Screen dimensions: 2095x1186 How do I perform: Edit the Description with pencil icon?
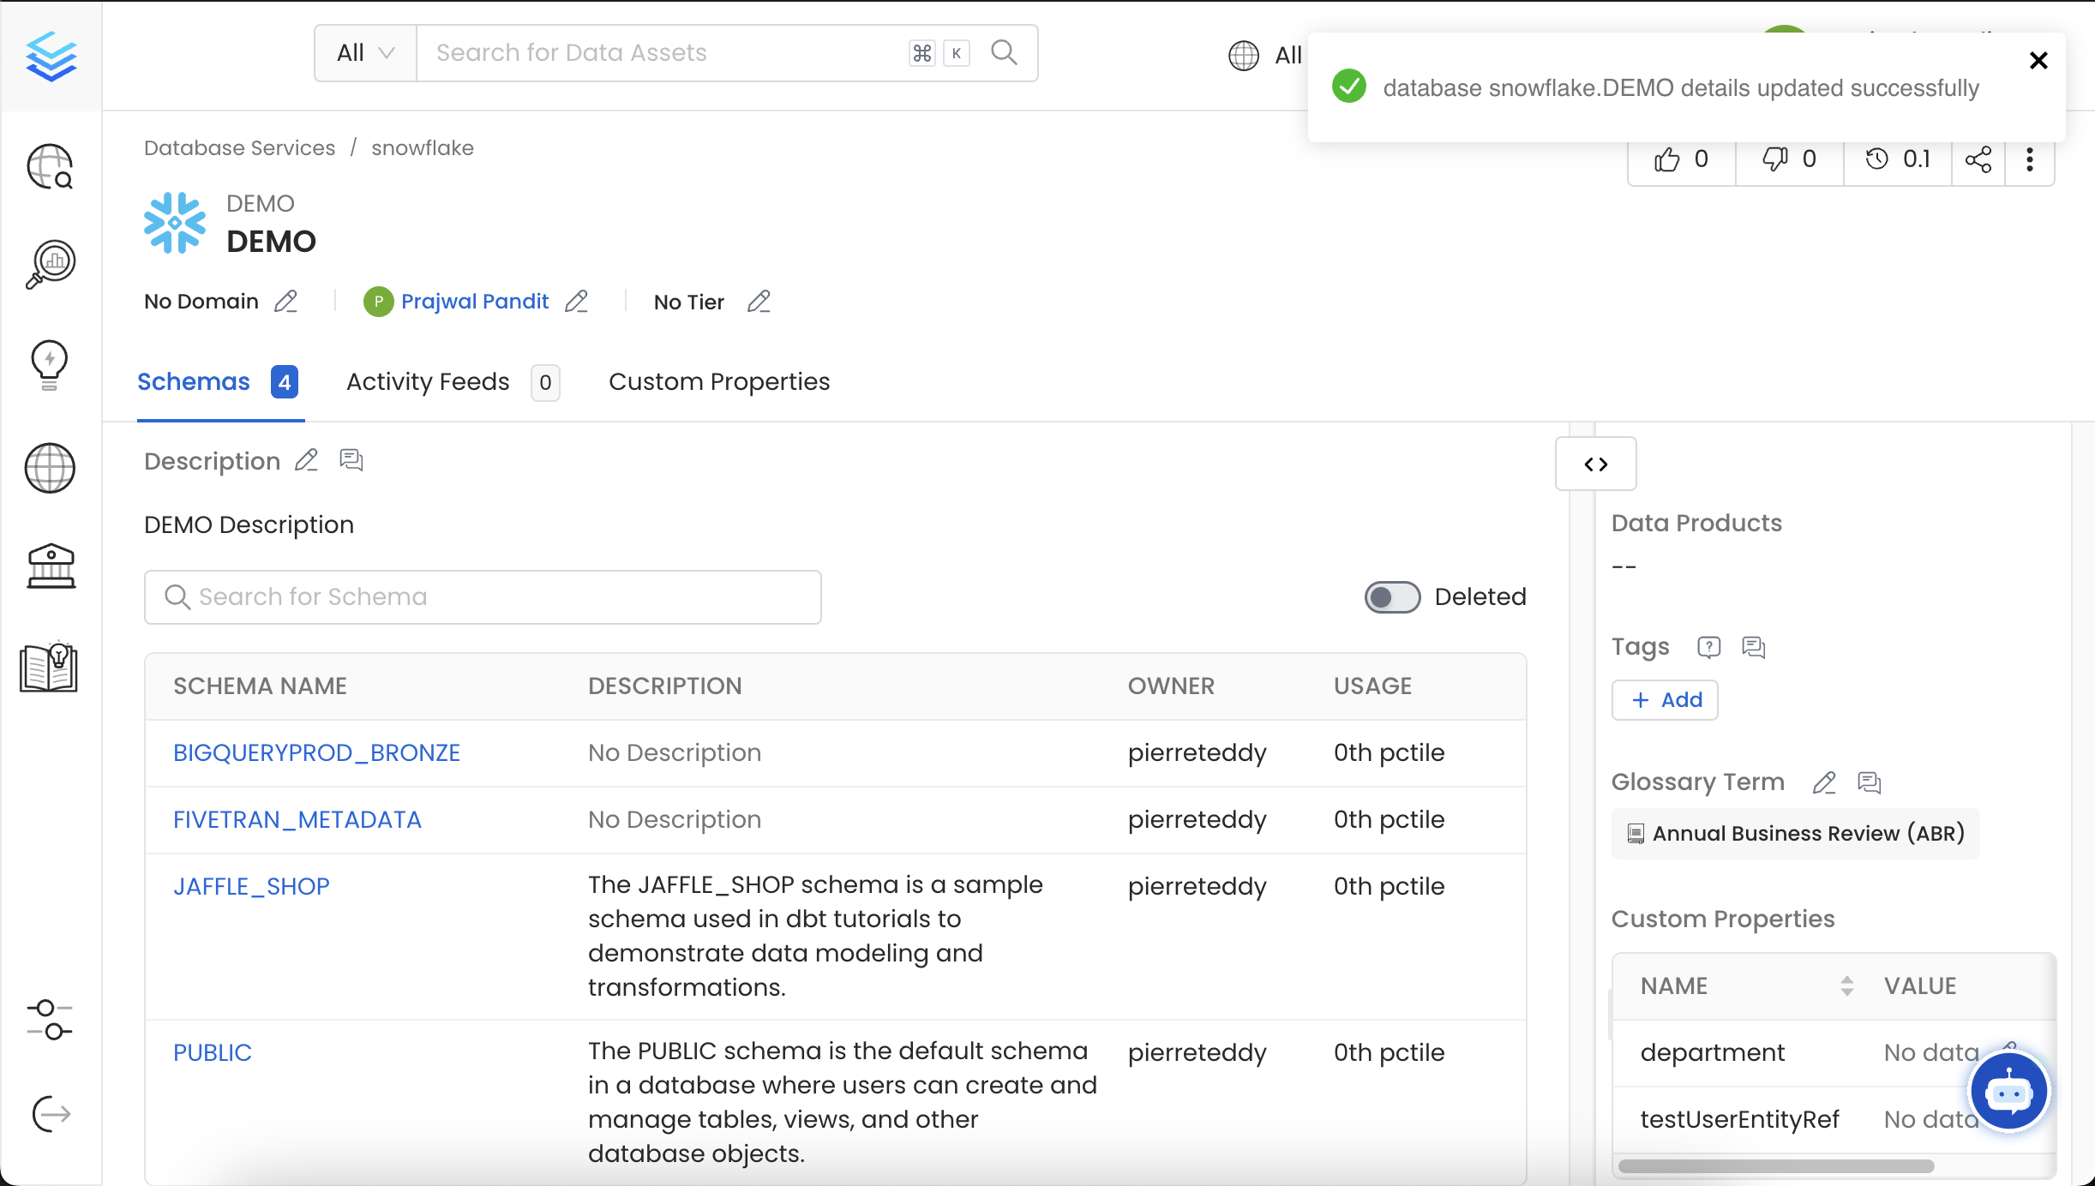click(x=306, y=460)
